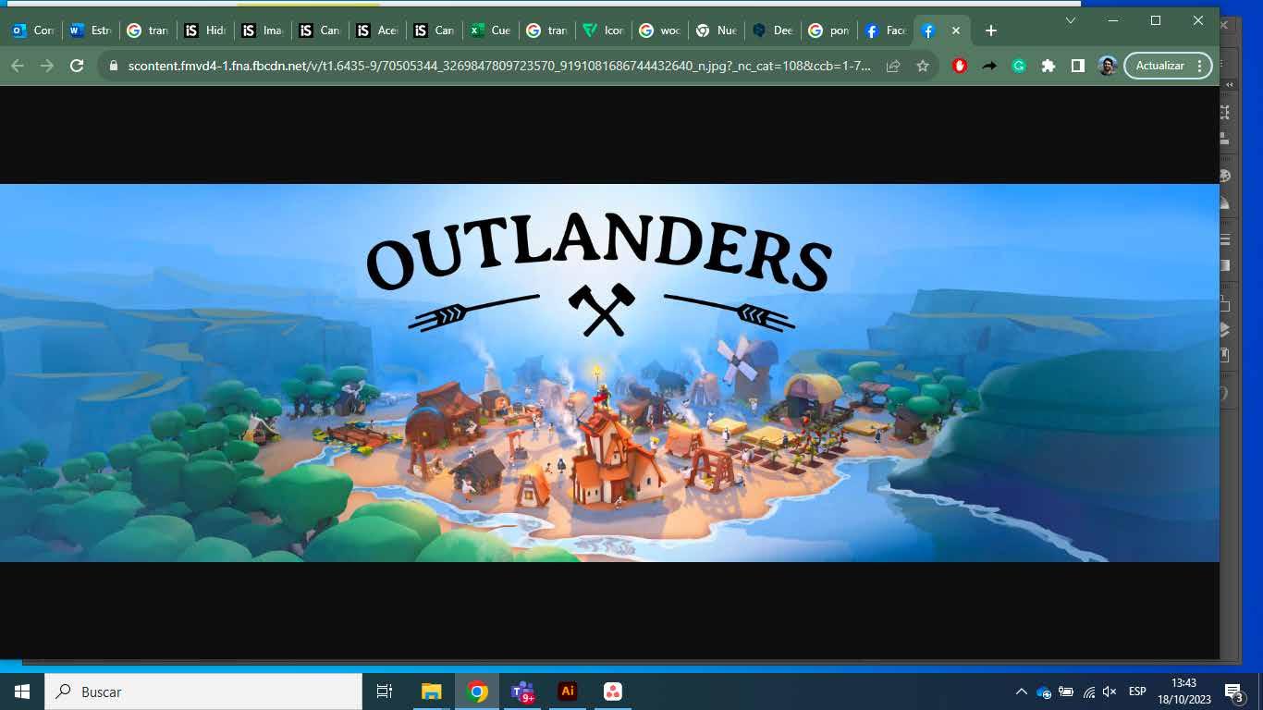Open File Explorer from the taskbar
Viewport: 1263px width, 710px height.
point(432,692)
